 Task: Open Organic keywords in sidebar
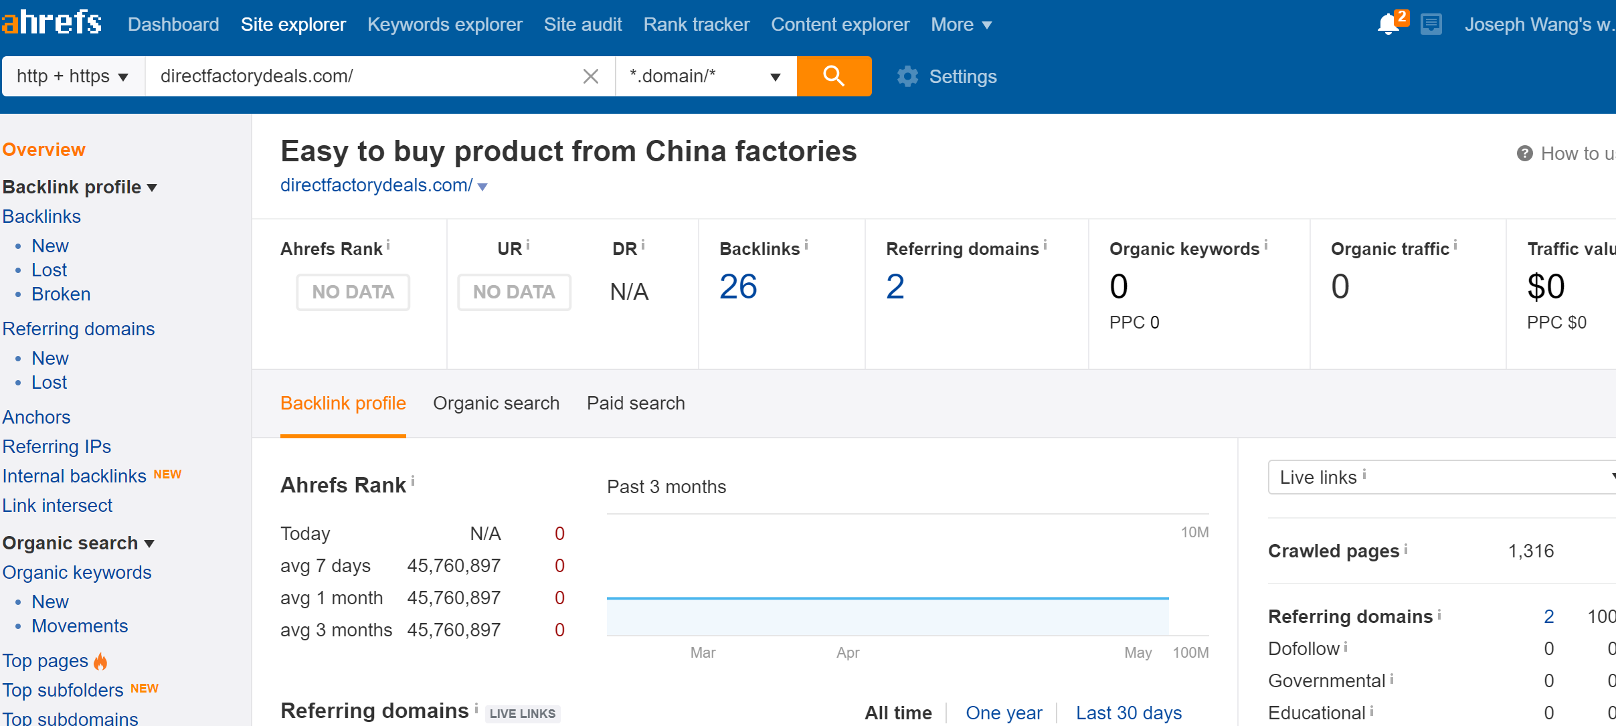click(x=77, y=573)
